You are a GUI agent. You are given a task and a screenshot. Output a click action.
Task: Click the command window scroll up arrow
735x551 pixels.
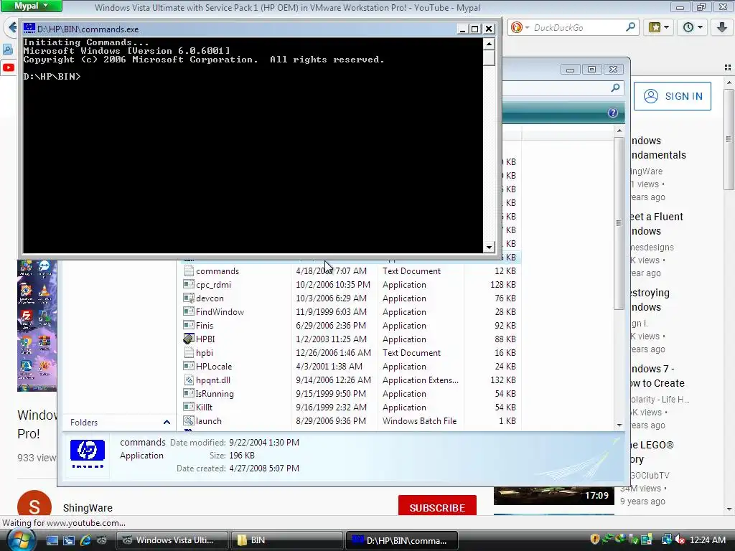click(x=489, y=44)
